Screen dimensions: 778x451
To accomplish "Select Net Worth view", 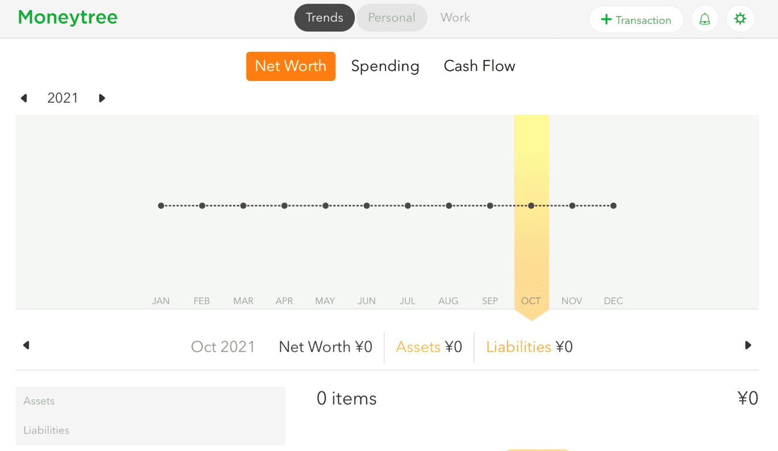I will click(x=290, y=66).
